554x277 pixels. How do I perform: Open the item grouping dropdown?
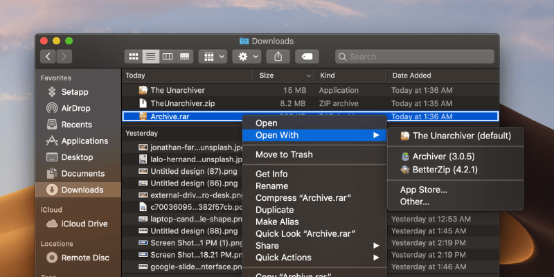pos(213,57)
